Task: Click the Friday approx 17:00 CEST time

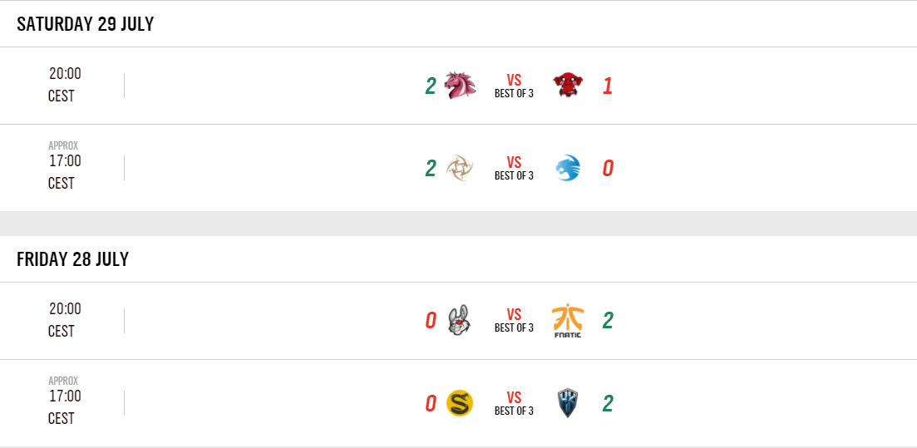Action: 64,405
